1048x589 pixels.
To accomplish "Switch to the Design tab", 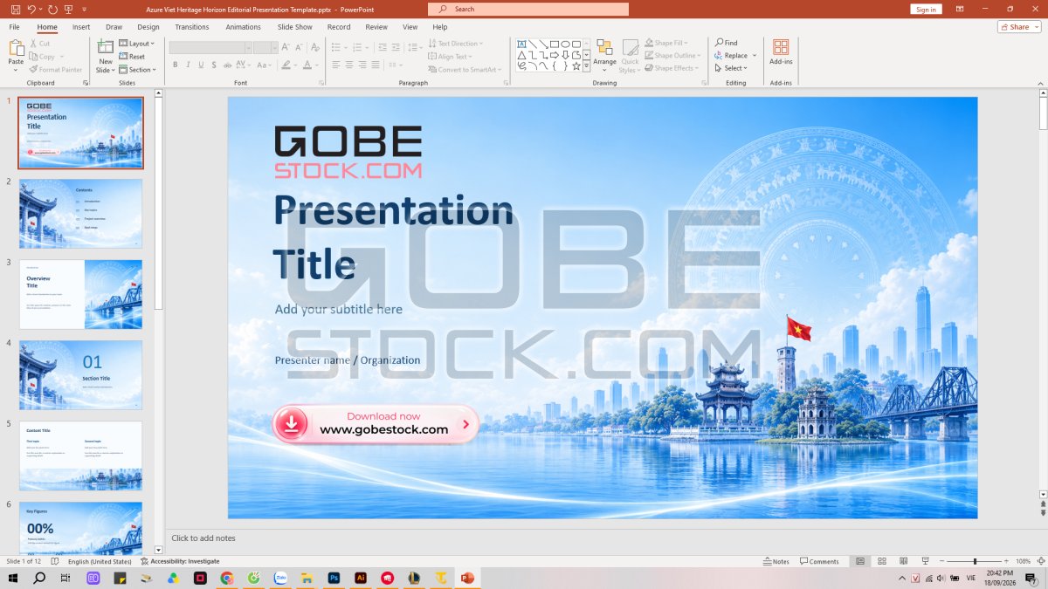I will coord(148,27).
